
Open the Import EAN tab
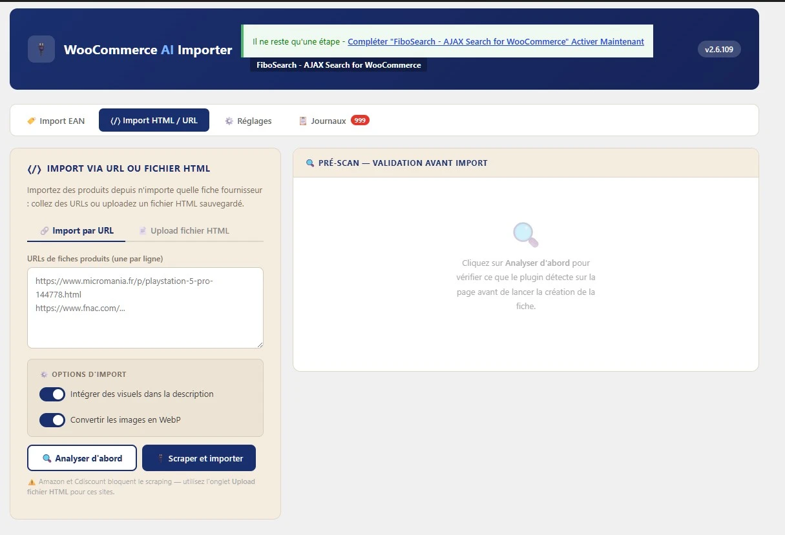[56, 121]
